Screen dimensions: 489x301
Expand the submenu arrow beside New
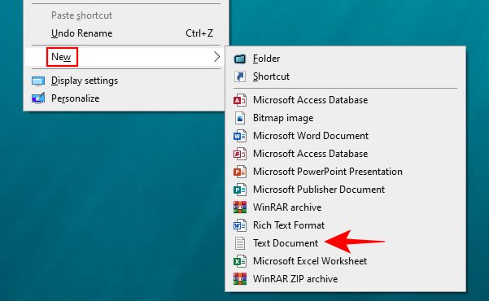coord(216,57)
